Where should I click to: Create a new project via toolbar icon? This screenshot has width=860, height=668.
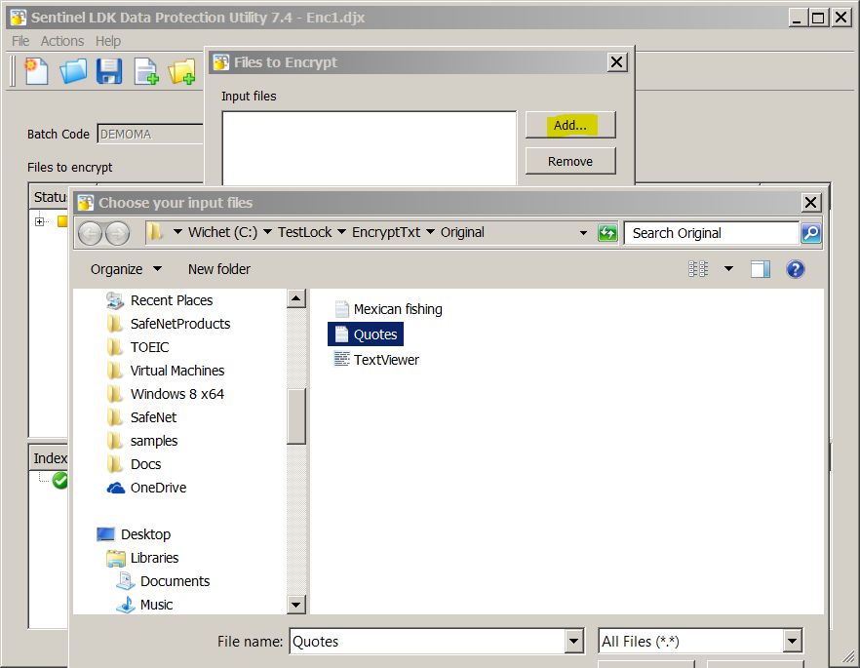[36, 71]
